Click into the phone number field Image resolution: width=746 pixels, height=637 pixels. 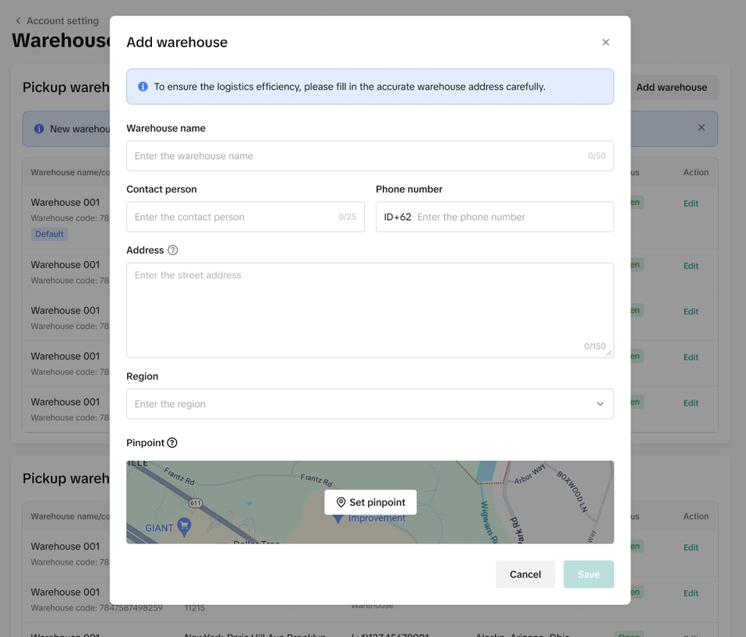[511, 217]
